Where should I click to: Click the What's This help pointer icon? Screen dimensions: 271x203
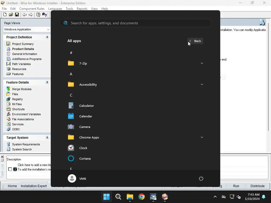pos(44,15)
